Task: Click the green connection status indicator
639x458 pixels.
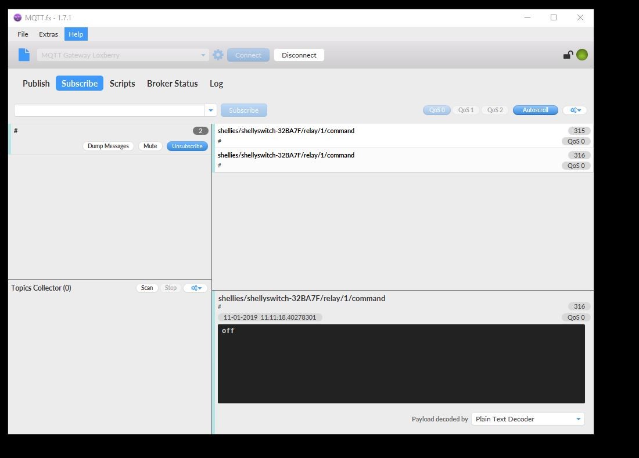Action: coord(582,55)
